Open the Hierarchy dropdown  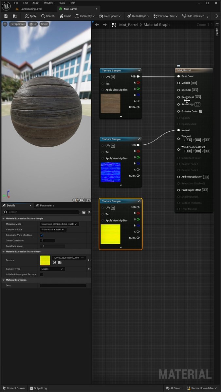(85, 16)
